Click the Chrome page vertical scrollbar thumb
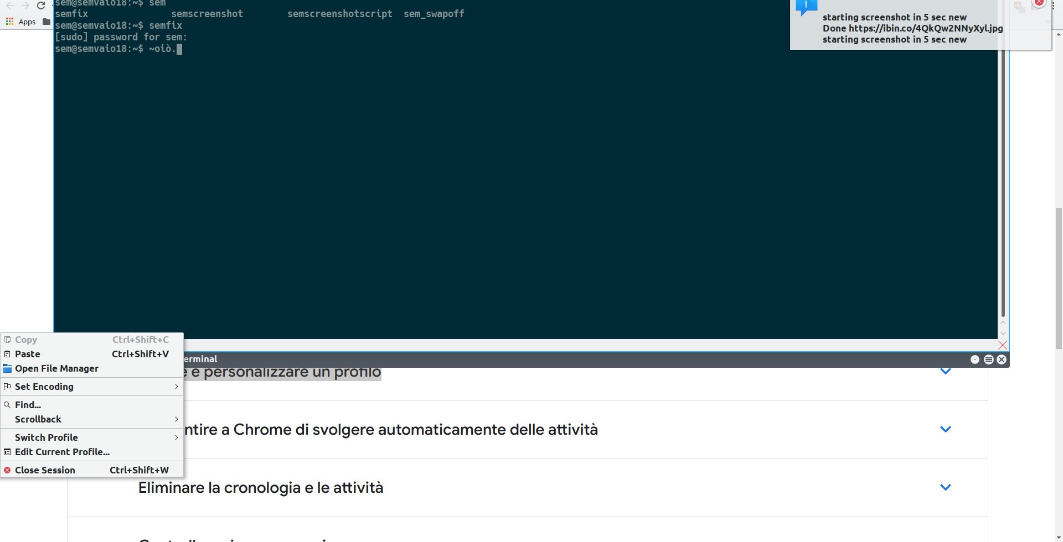The image size is (1063, 542). point(1059,278)
